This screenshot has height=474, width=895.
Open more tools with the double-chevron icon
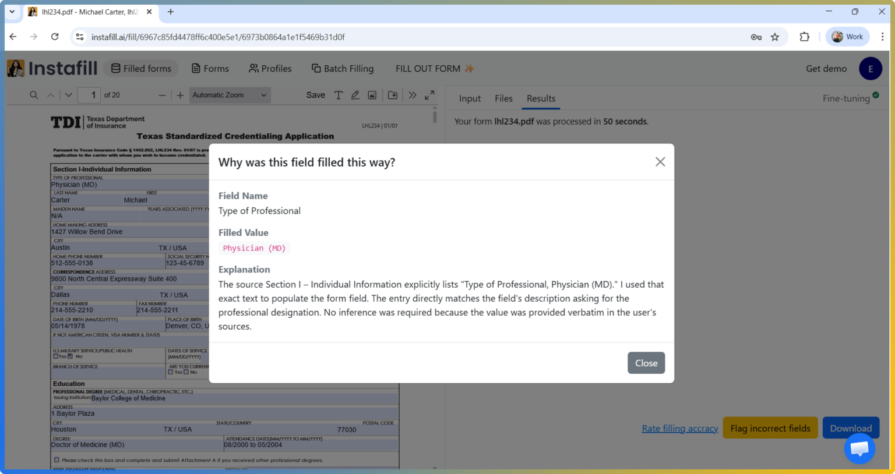[413, 94]
